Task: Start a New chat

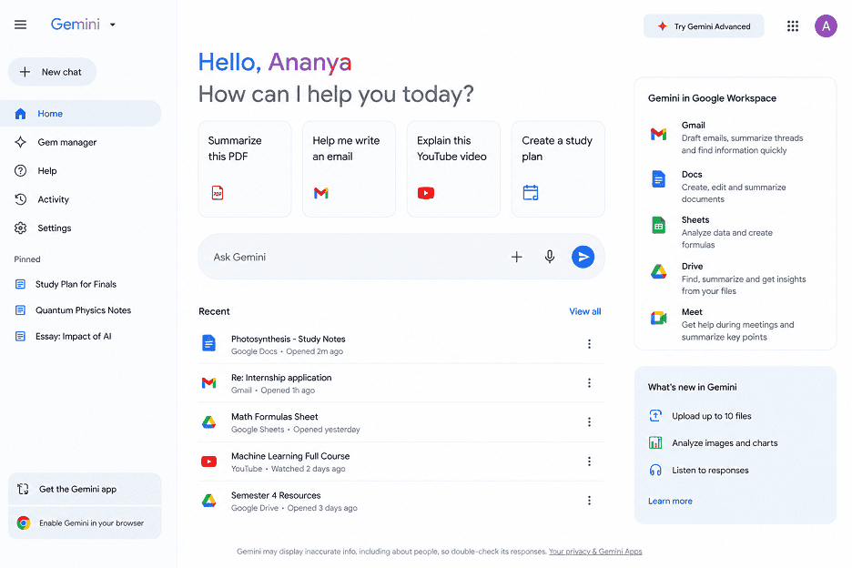Action: (x=52, y=72)
